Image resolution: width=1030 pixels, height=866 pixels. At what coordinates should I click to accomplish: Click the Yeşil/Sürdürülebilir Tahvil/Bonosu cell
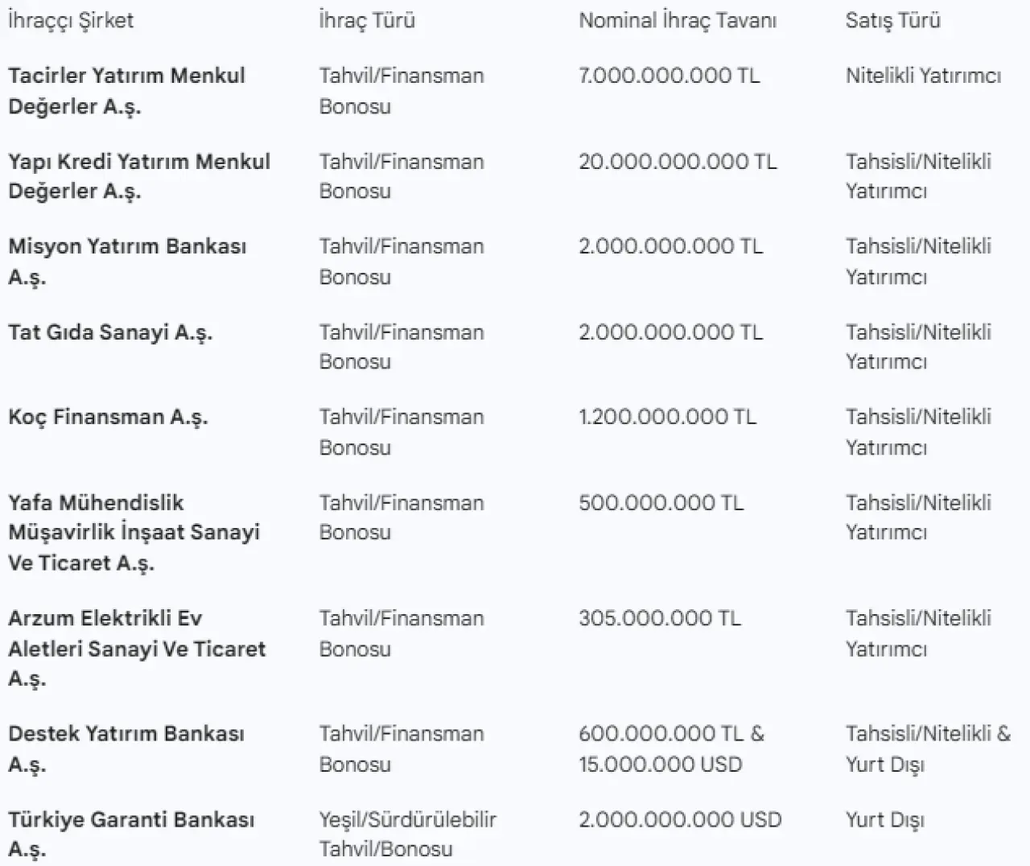(407, 834)
